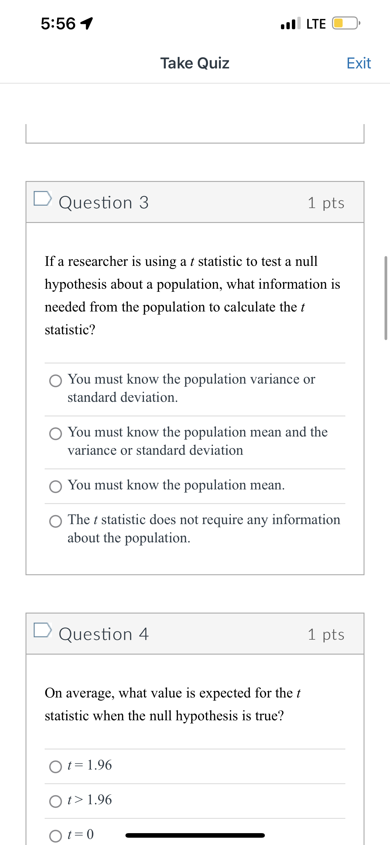Click the Question 3 header

point(104,202)
